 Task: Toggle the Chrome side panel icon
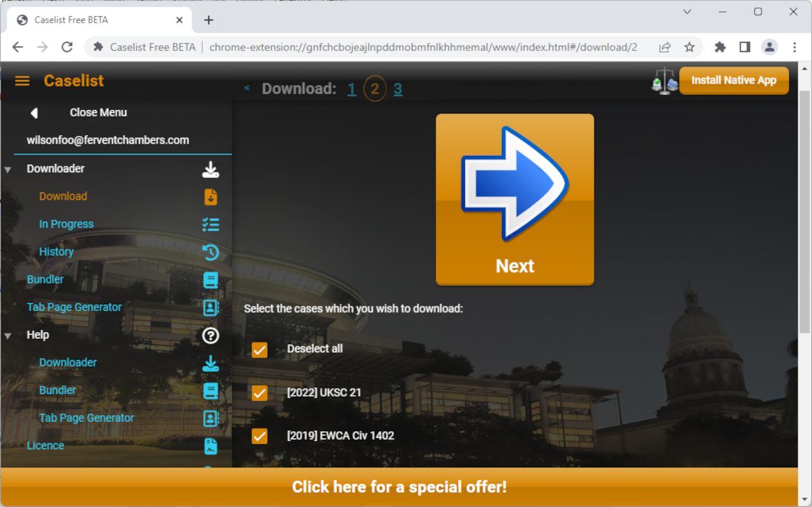[x=745, y=47]
